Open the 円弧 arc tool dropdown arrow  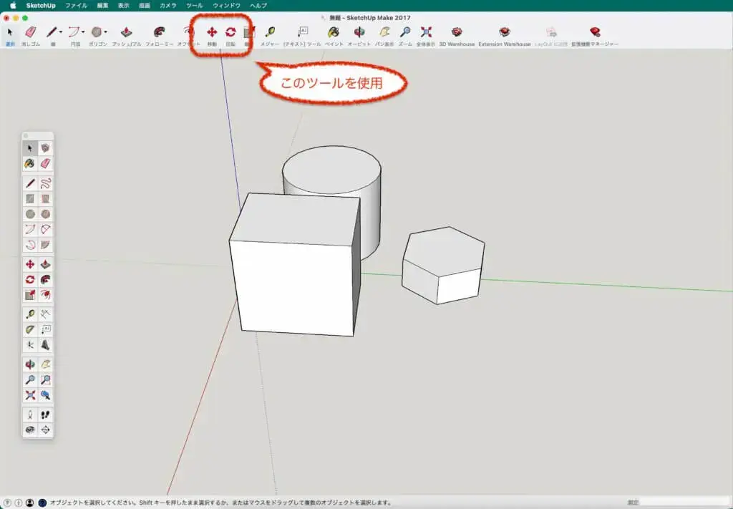pos(83,32)
